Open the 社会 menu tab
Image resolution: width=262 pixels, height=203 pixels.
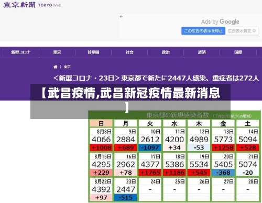[129, 52]
